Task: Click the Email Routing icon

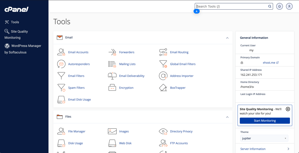Action: tap(163, 52)
